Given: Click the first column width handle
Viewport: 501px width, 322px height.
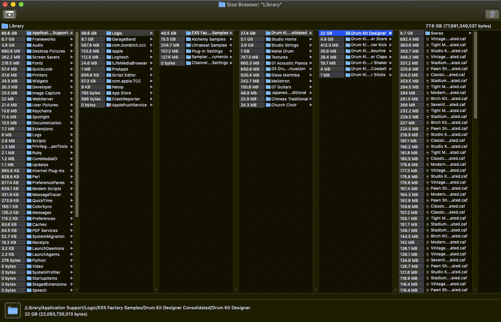Looking at the screenshot, I should [x=77, y=290].
